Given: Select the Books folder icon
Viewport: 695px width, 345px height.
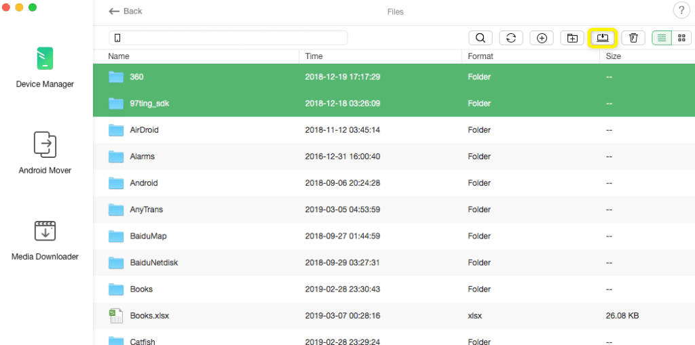Looking at the screenshot, I should 115,289.
